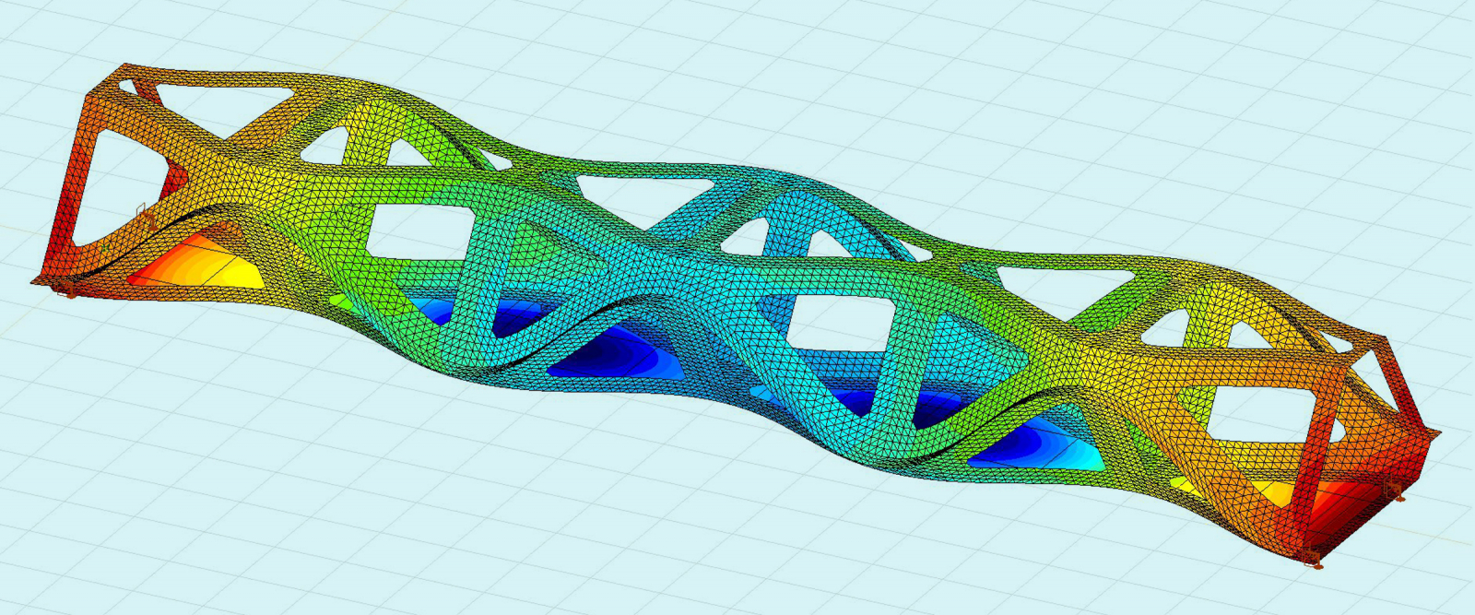Select the long triangular roof opening at mid-span
Screen dimensions: 1475x615
[636, 191]
